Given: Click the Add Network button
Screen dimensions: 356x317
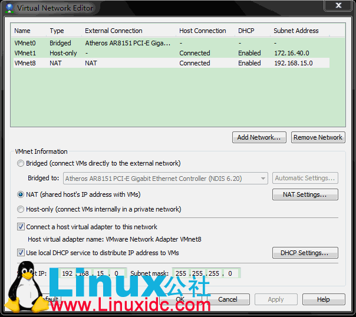Looking at the screenshot, I should 259,137.
